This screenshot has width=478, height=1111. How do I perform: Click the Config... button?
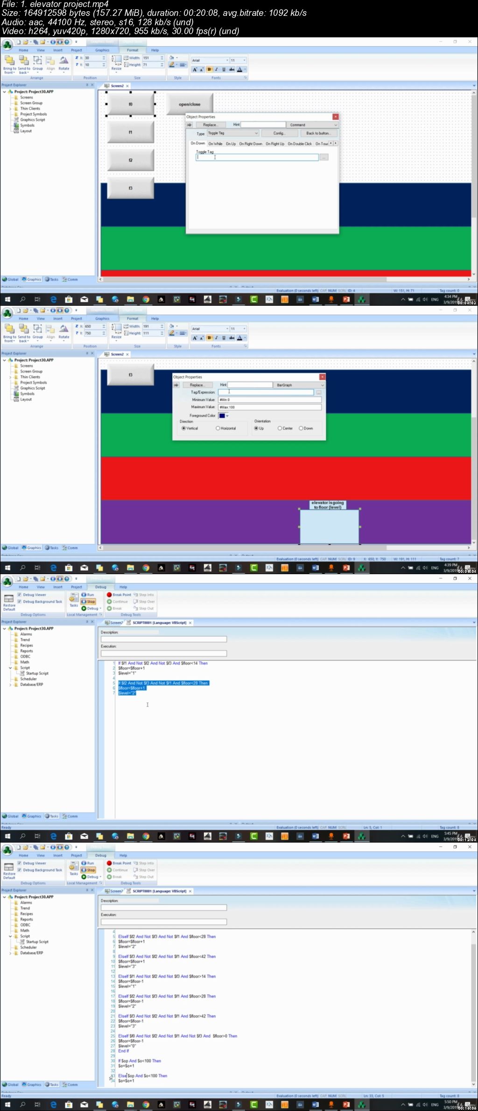(279, 134)
